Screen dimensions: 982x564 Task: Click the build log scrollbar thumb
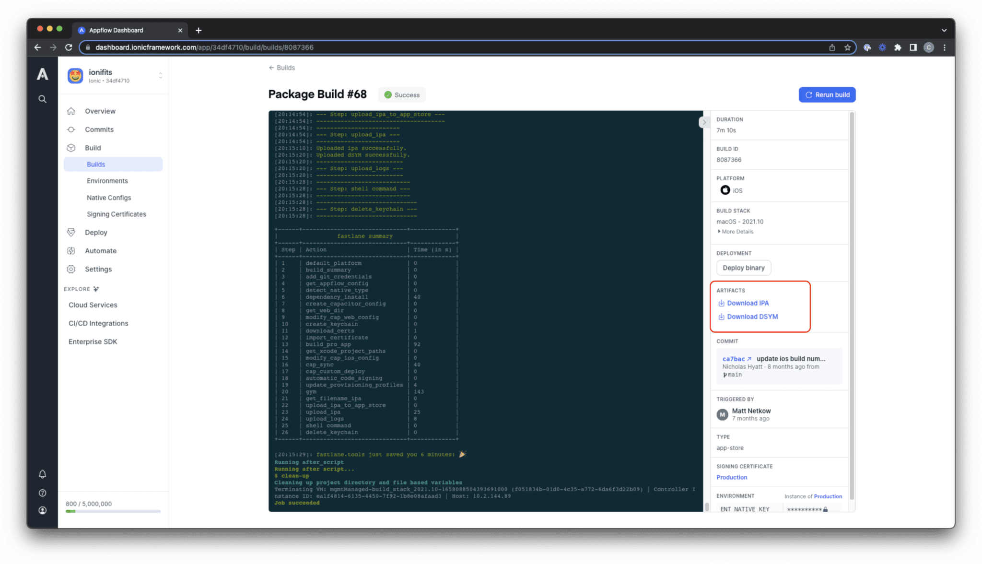pyautogui.click(x=707, y=506)
